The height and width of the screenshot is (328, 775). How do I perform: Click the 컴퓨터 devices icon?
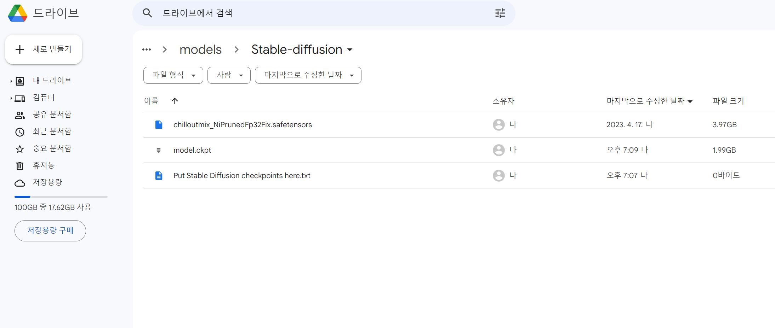(20, 98)
